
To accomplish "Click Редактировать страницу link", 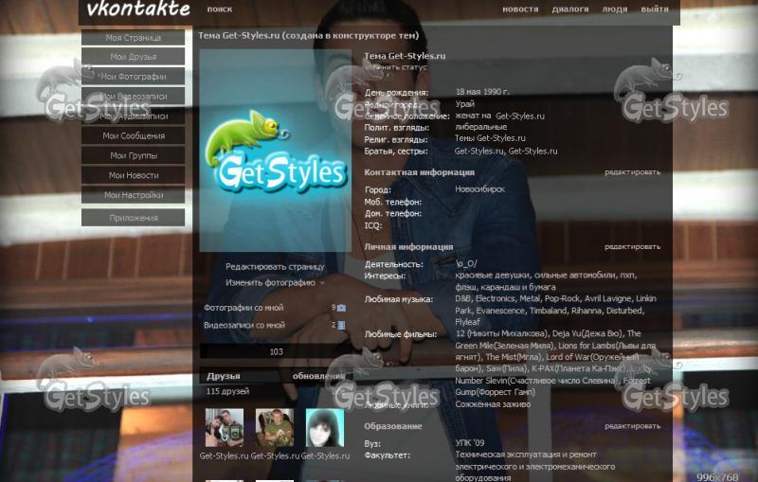I will tap(275, 267).
